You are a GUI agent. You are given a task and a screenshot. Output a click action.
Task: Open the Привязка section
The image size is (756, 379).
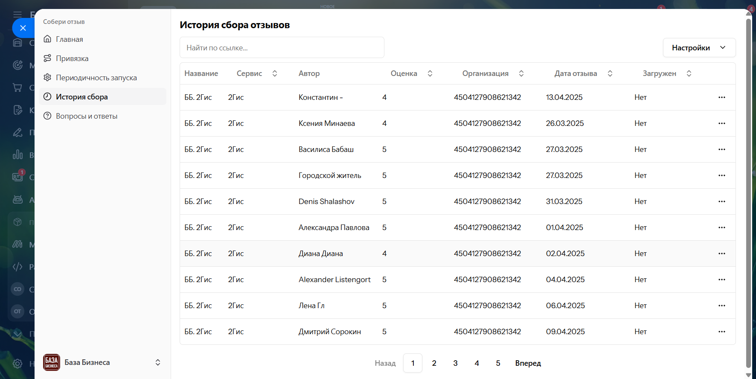[102, 58]
